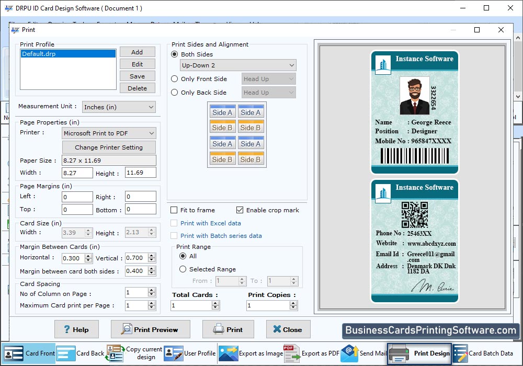Maximize the Print dialog window
523x366 pixels.
tap(477, 30)
